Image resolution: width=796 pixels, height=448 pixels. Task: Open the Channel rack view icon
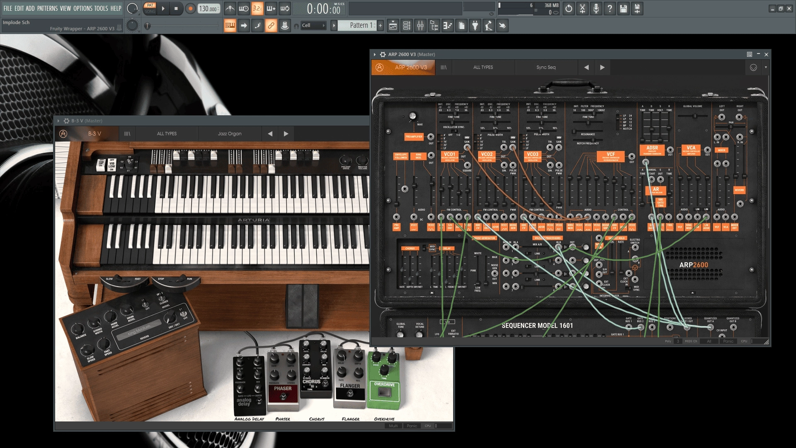click(407, 26)
